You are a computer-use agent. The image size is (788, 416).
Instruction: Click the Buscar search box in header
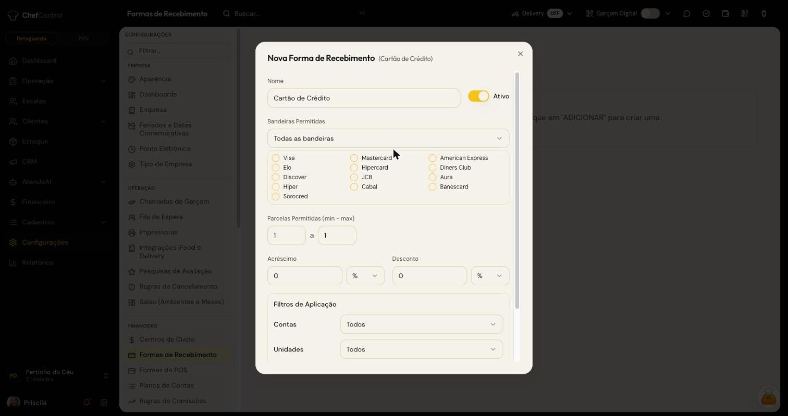(294, 14)
